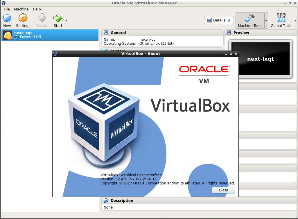Close Details using its blue x icon

point(229,20)
